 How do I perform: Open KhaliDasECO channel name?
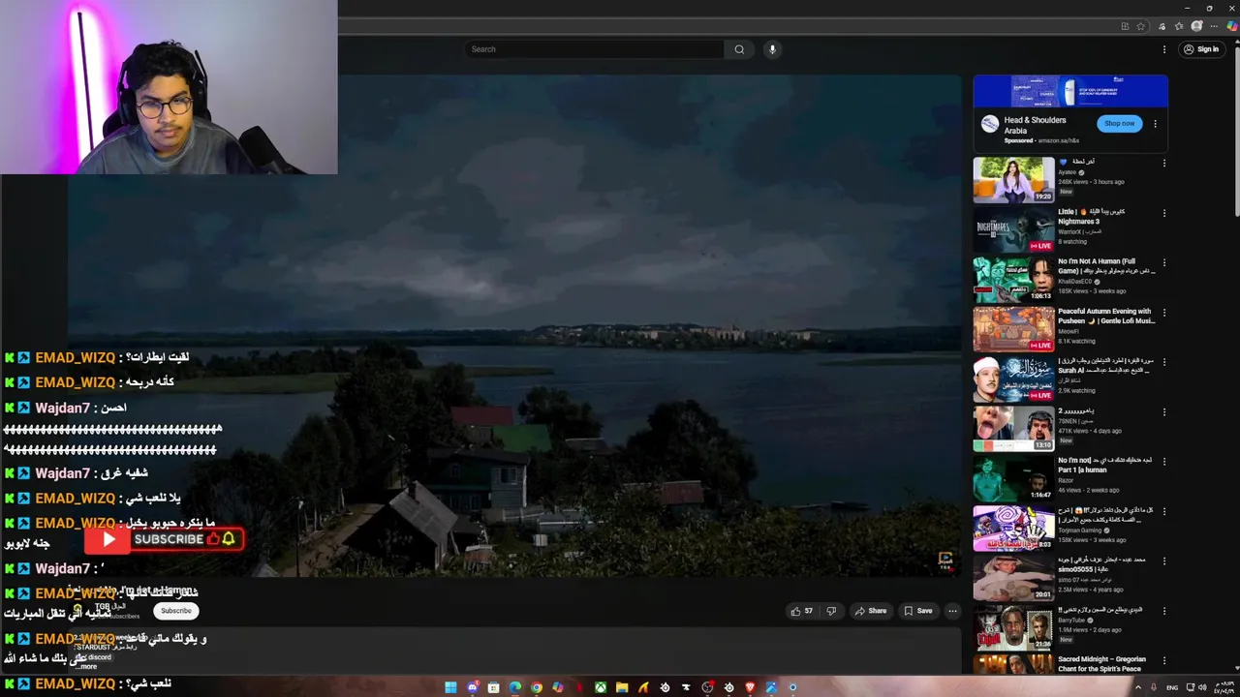[x=1075, y=282]
